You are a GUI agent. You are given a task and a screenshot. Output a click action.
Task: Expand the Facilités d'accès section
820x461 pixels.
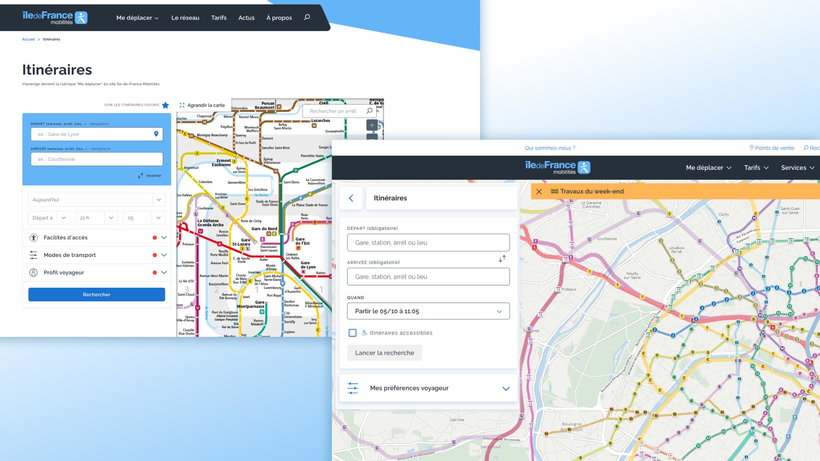pyautogui.click(x=164, y=238)
